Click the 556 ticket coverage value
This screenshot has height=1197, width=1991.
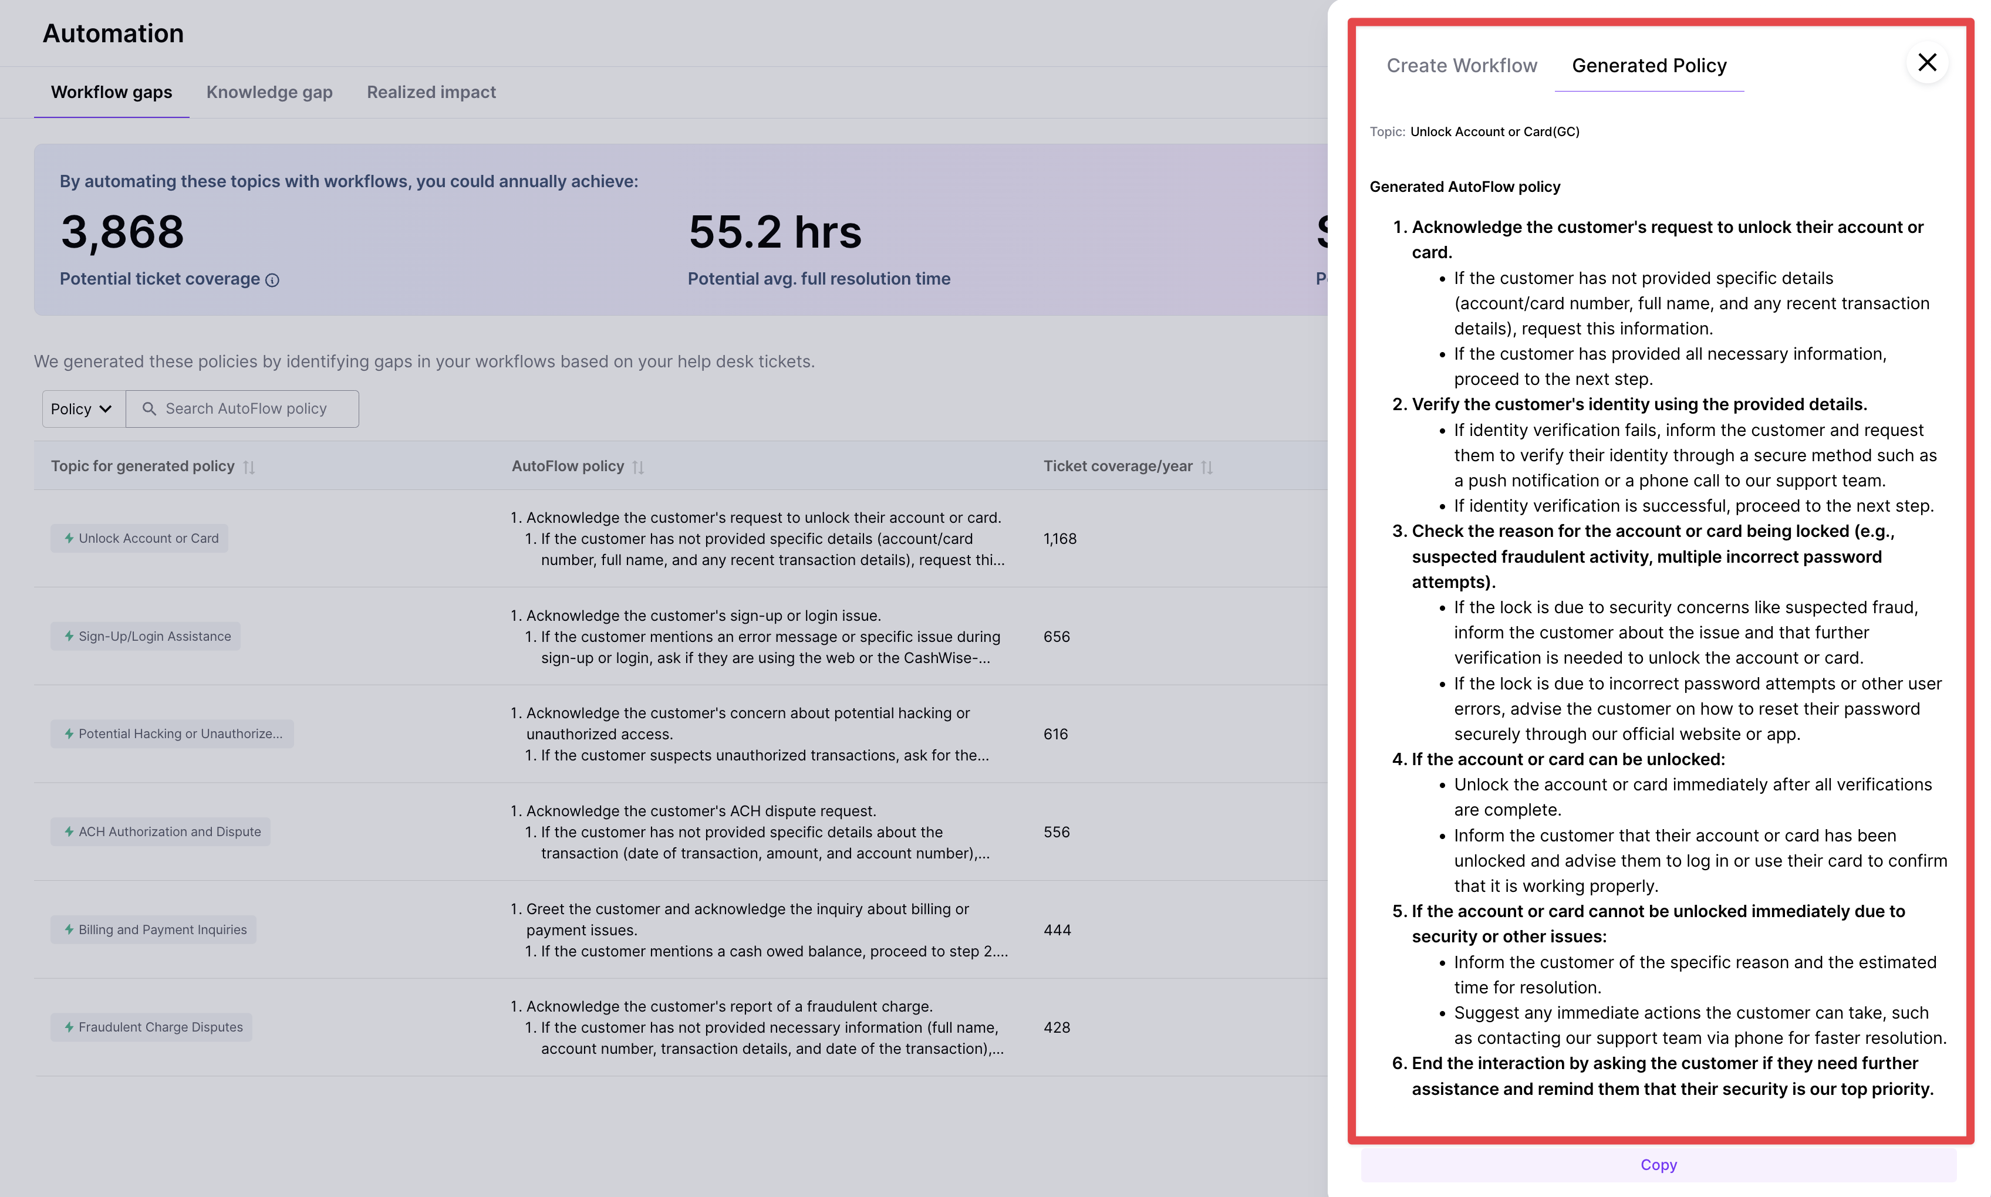pyautogui.click(x=1057, y=831)
